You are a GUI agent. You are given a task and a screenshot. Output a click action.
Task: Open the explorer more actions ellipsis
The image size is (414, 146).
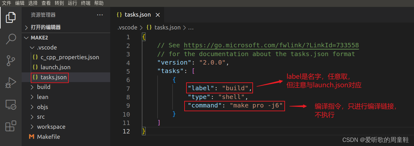click(x=100, y=15)
